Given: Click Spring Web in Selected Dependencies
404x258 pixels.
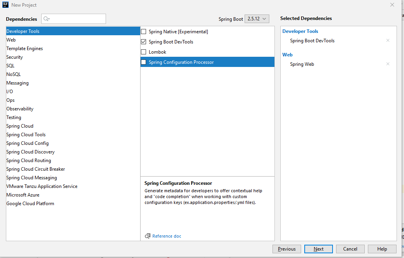Looking at the screenshot, I should pos(302,64).
